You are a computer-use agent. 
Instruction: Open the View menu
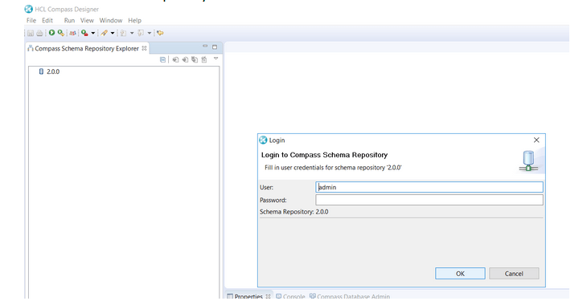(x=87, y=20)
